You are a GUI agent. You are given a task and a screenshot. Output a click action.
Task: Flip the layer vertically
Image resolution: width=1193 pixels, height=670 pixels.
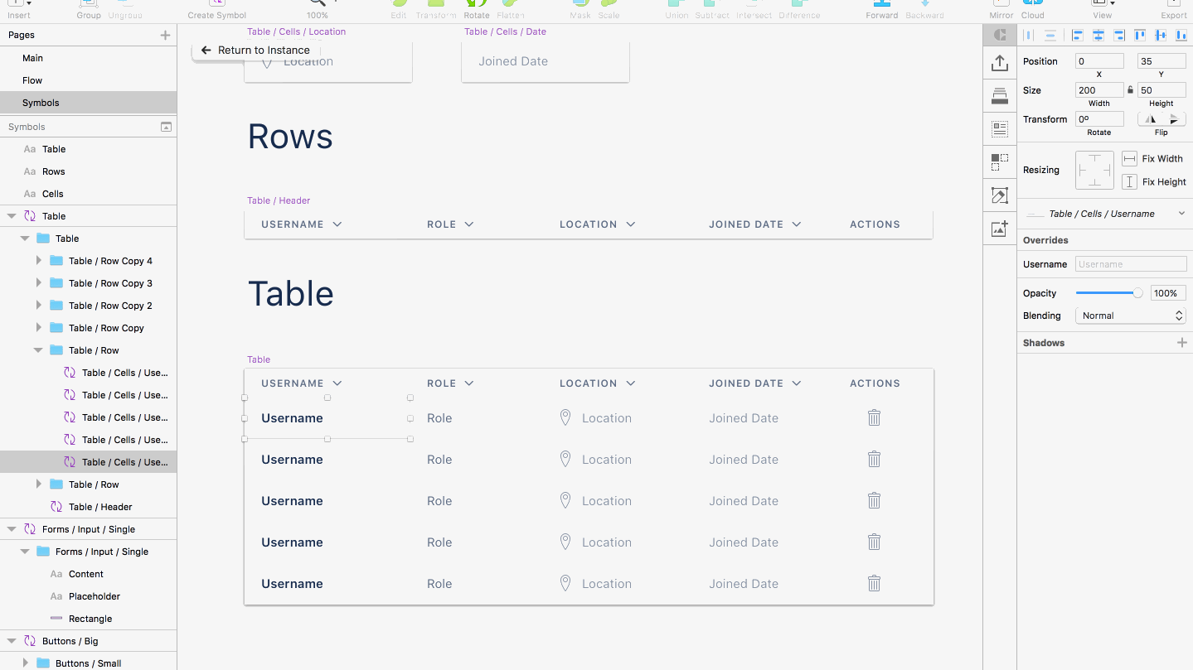[1173, 119]
